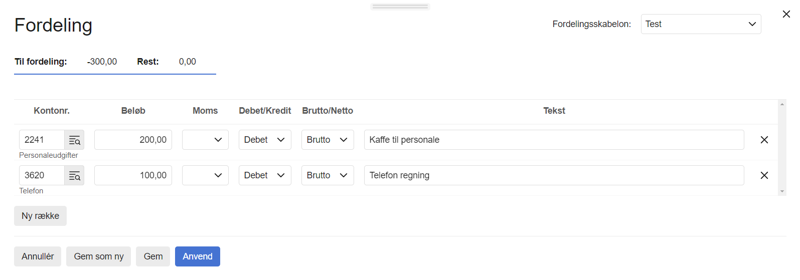Image resolution: width=800 pixels, height=280 pixels.
Task: Open account lookup for account 2241
Action: point(74,140)
